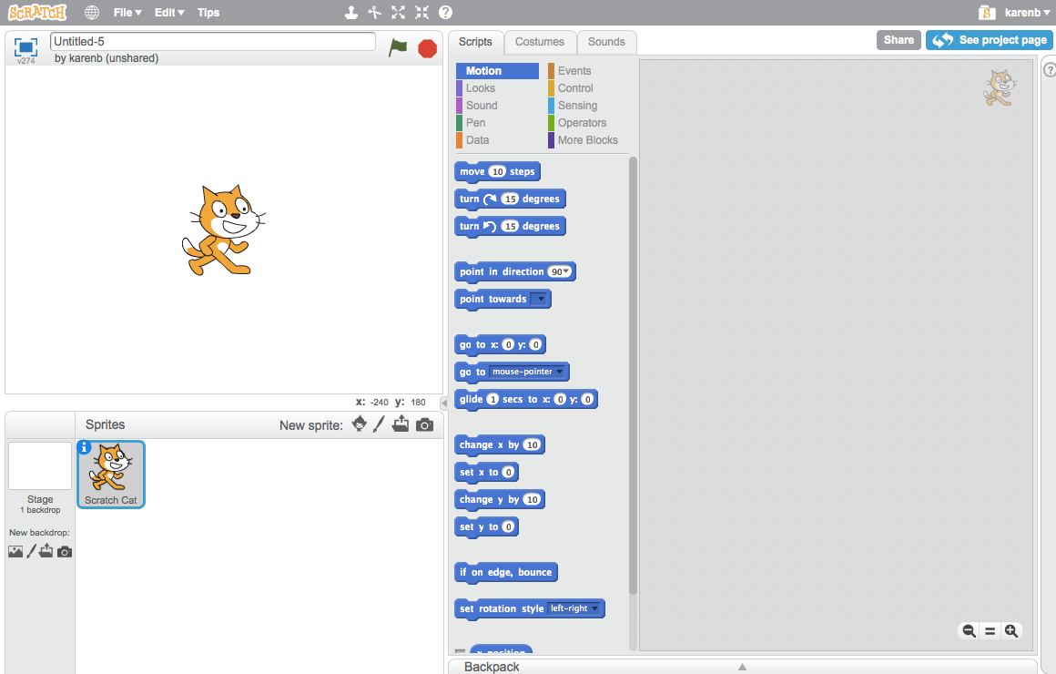
Task: Upload backdrop from file
Action: coord(46,551)
